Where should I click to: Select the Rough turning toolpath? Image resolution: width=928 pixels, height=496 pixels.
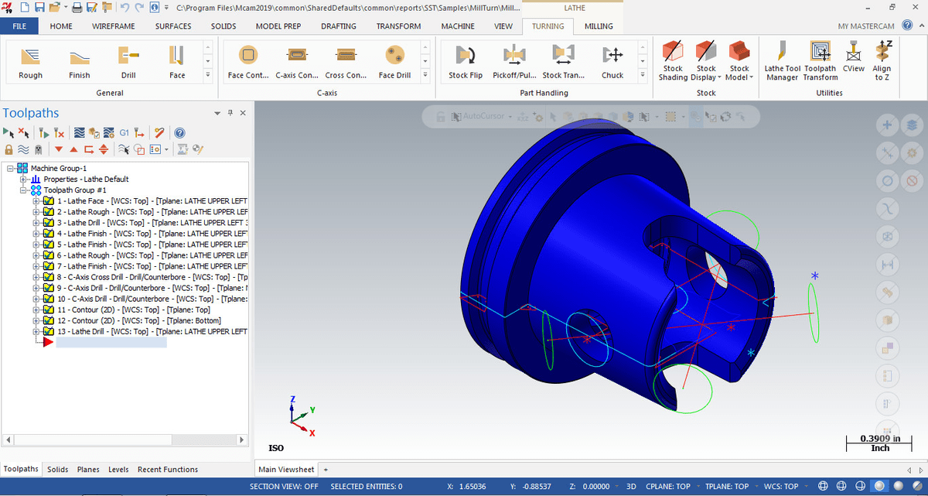click(30, 60)
